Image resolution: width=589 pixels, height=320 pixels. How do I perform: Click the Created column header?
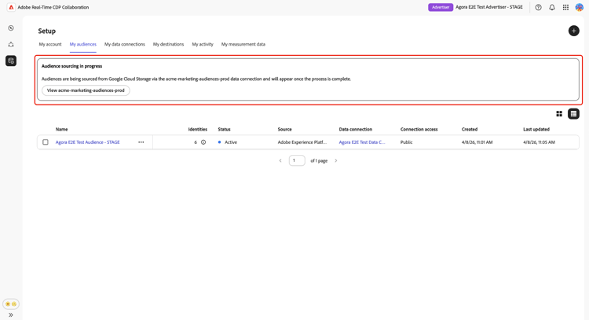470,130
